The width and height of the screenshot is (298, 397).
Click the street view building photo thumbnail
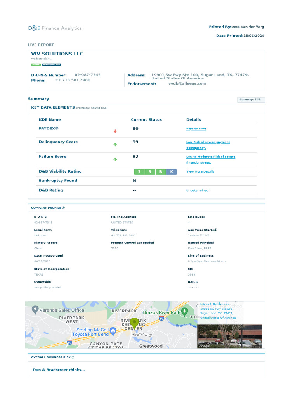[x=230, y=336]
